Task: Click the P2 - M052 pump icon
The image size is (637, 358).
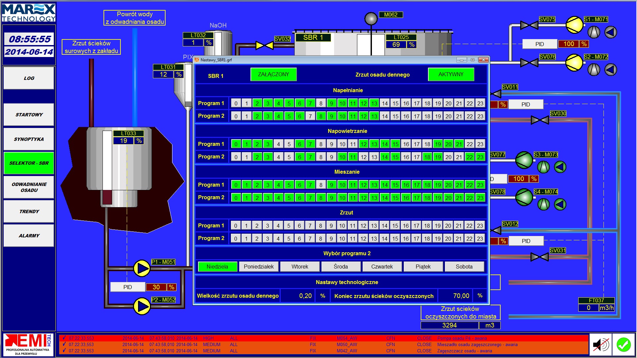Action: click(142, 306)
